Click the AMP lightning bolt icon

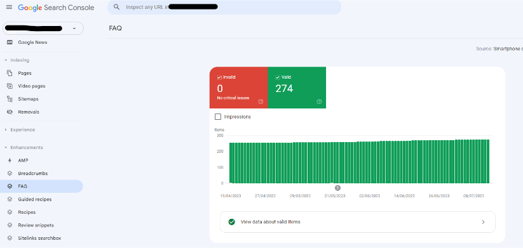pyautogui.click(x=10, y=160)
